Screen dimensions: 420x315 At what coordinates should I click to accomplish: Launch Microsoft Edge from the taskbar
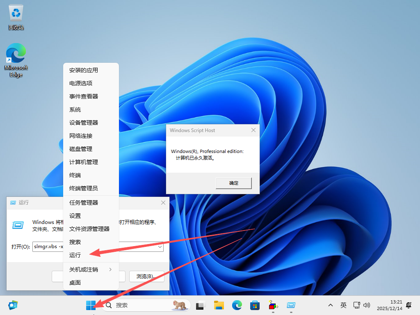pyautogui.click(x=237, y=305)
